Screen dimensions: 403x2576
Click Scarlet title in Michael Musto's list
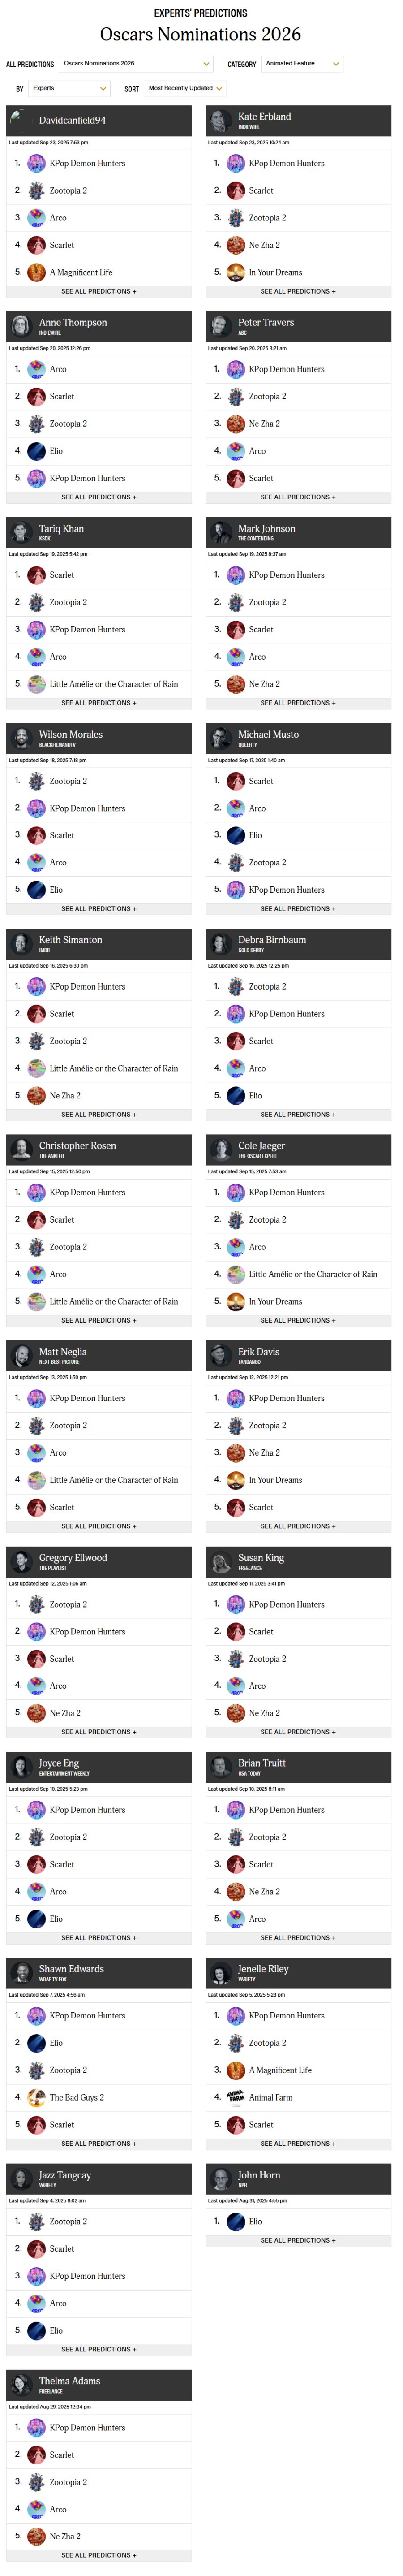(261, 781)
